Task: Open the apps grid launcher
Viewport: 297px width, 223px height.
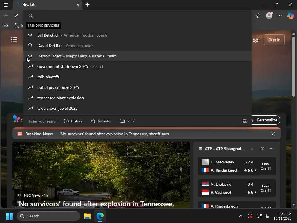Action: [x=14, y=40]
